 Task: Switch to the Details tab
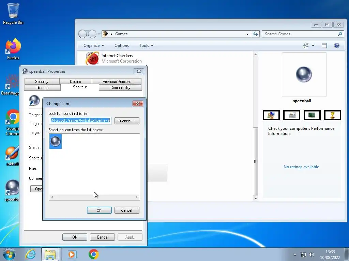[75, 82]
